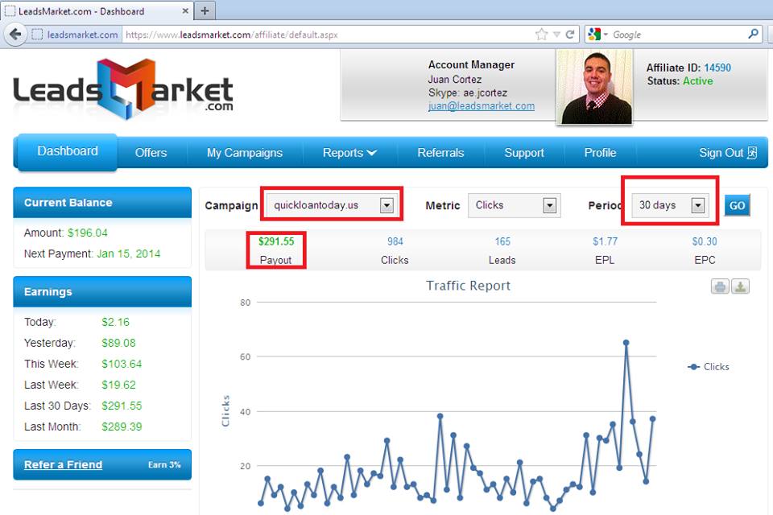Click the highest peak point on the chart

[x=626, y=342]
